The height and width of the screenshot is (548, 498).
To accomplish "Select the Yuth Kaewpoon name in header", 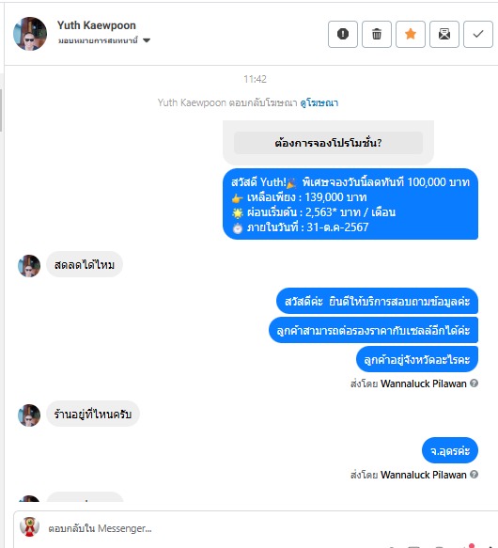I will click(x=97, y=25).
